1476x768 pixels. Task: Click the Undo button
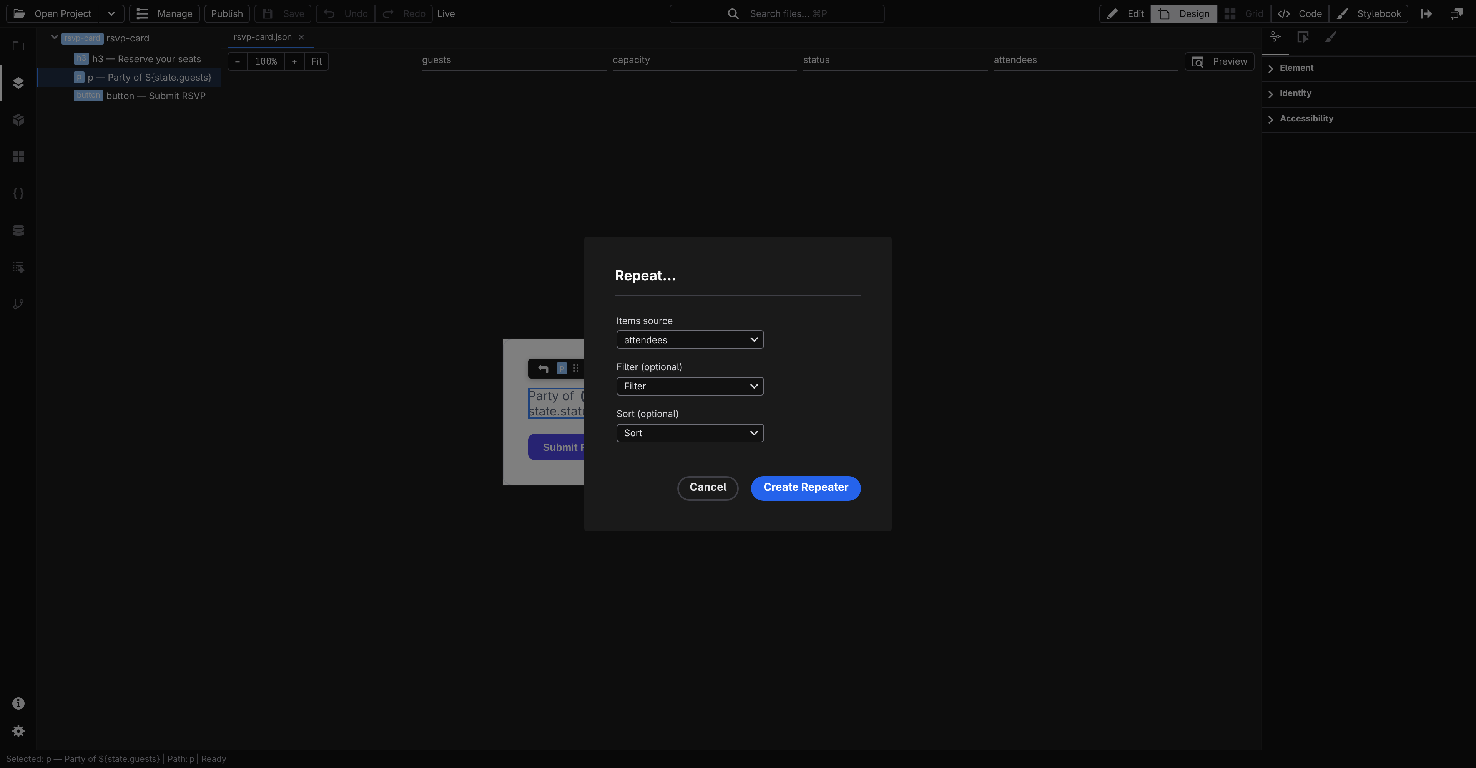point(346,14)
